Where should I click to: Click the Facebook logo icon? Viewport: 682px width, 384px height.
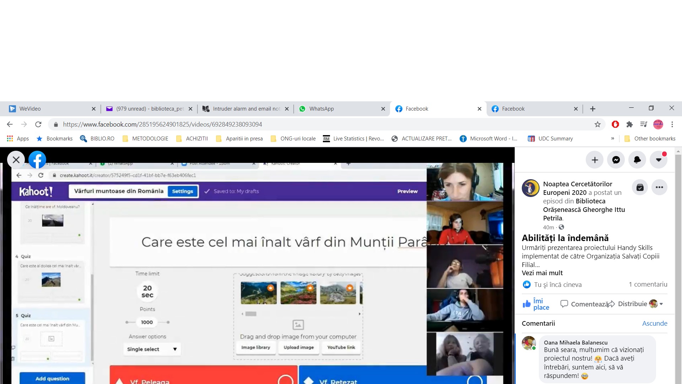click(37, 160)
